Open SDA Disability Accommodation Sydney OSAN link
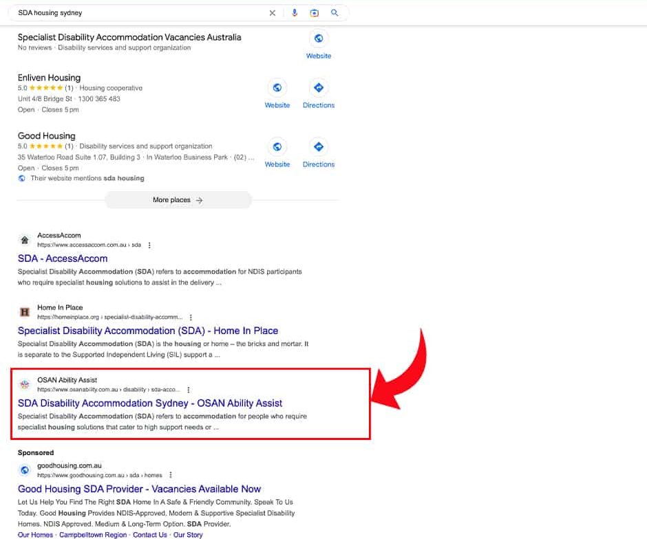This screenshot has width=647, height=539. (x=150, y=403)
